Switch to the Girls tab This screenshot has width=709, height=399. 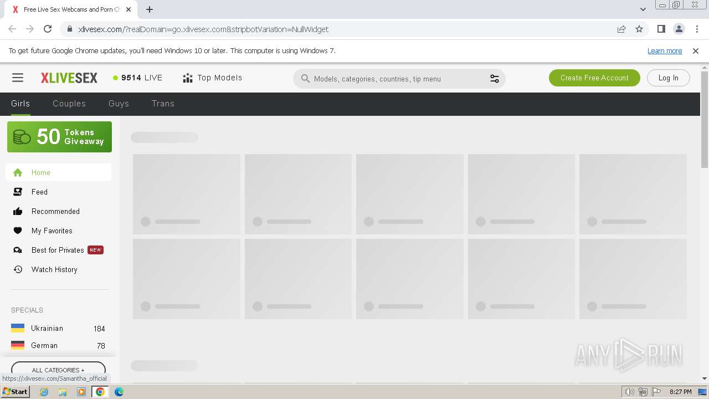pyautogui.click(x=20, y=104)
